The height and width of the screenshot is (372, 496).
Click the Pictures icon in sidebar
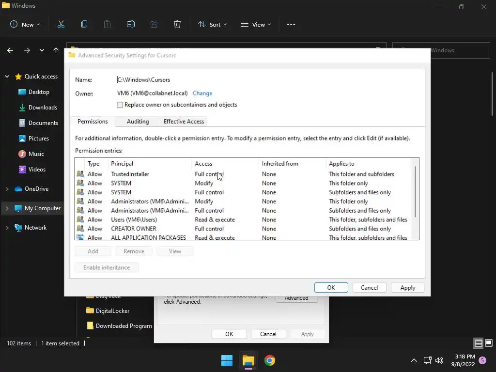click(22, 139)
